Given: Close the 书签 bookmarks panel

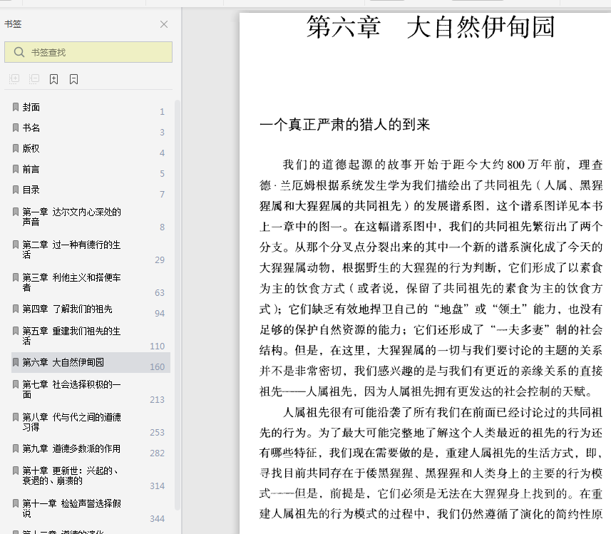Looking at the screenshot, I should click(164, 24).
